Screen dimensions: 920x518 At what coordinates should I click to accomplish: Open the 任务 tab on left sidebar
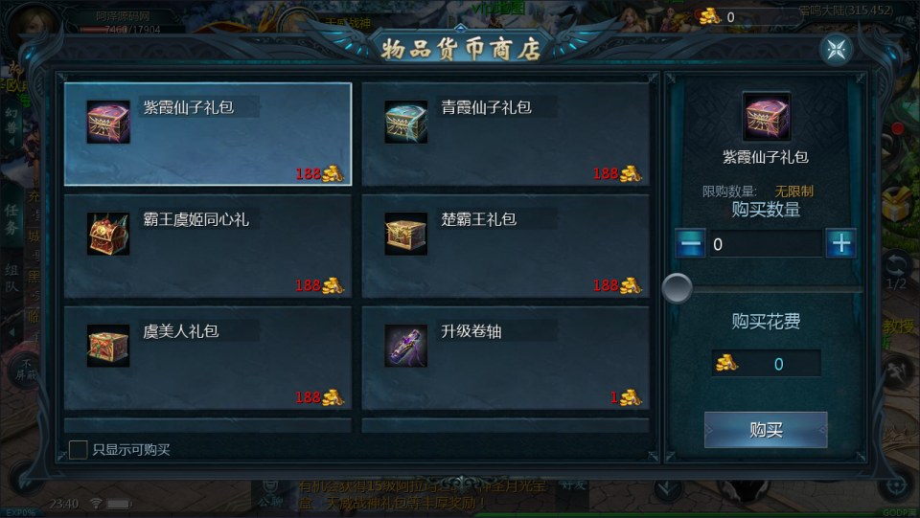(11, 219)
